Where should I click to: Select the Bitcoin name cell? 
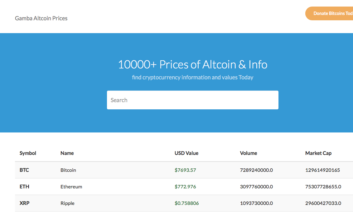[x=68, y=170]
